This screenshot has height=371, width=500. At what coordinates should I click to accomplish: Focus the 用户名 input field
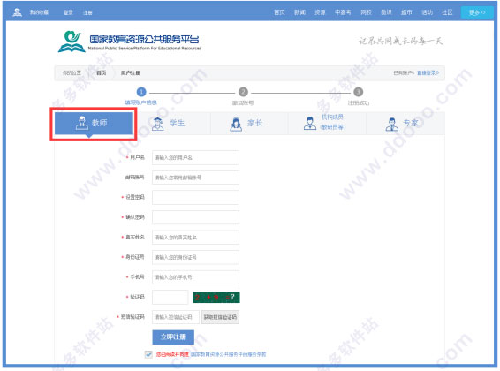pyautogui.click(x=195, y=158)
